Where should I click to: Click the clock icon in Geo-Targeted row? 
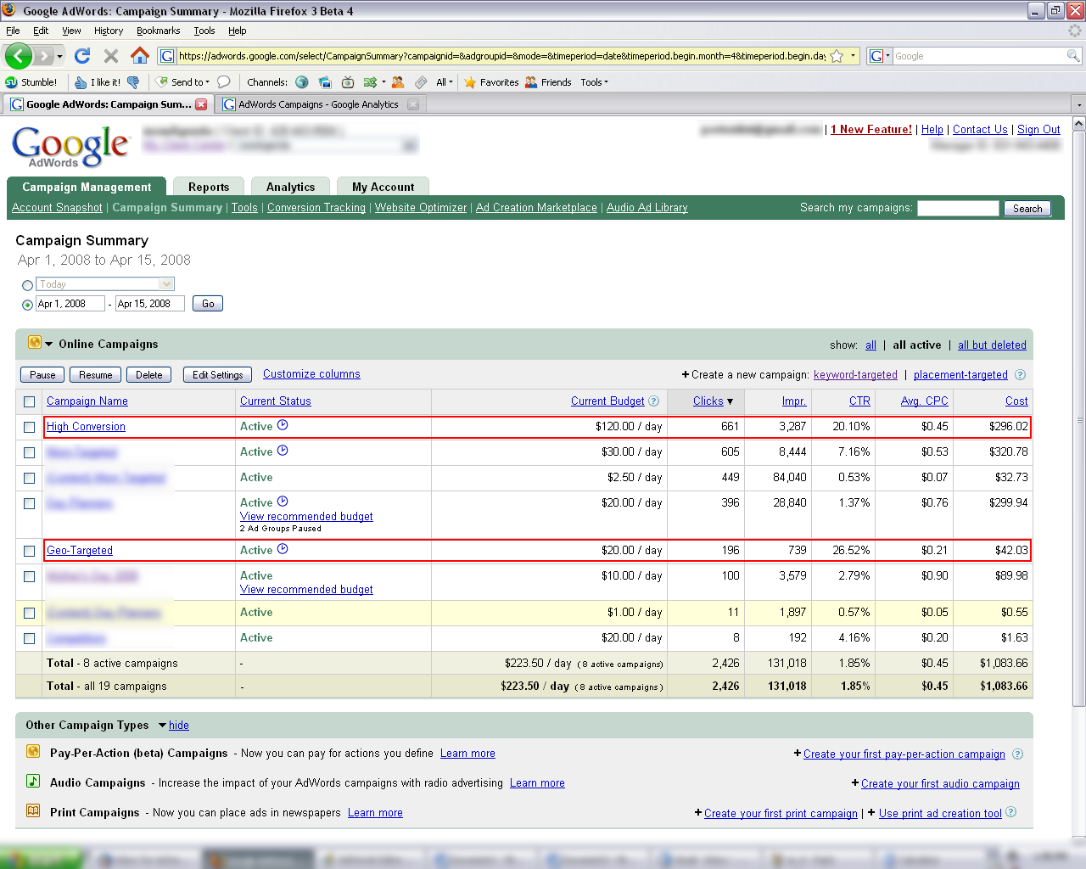(283, 549)
